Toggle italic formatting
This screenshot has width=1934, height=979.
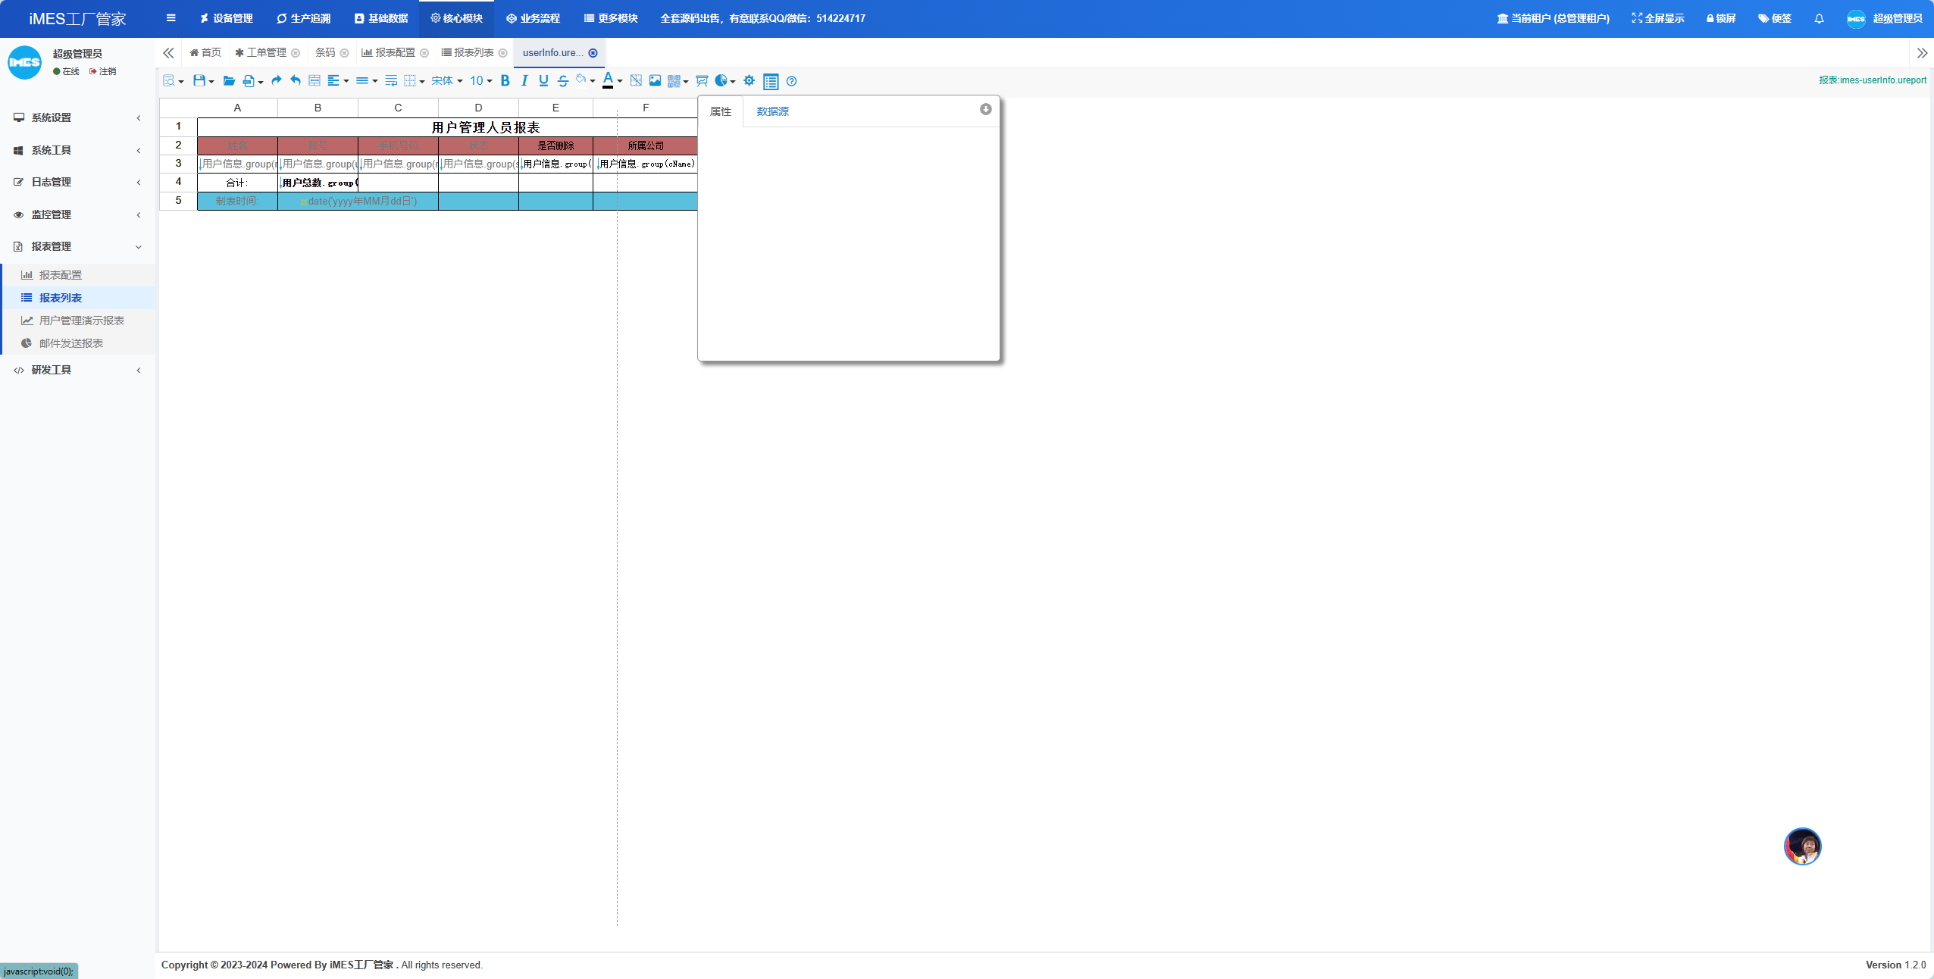pos(524,80)
